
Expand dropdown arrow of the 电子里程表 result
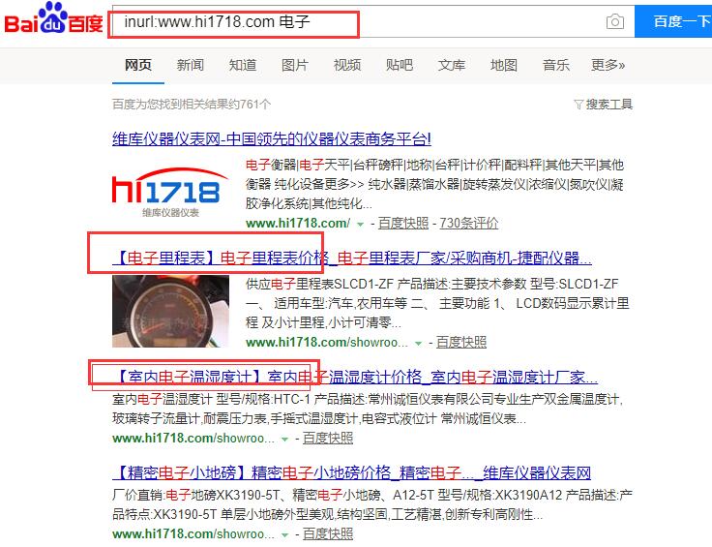(x=418, y=343)
